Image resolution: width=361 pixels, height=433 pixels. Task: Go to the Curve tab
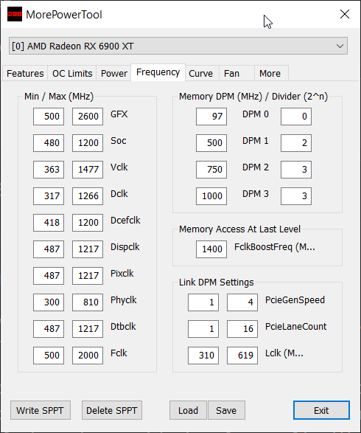pos(201,74)
